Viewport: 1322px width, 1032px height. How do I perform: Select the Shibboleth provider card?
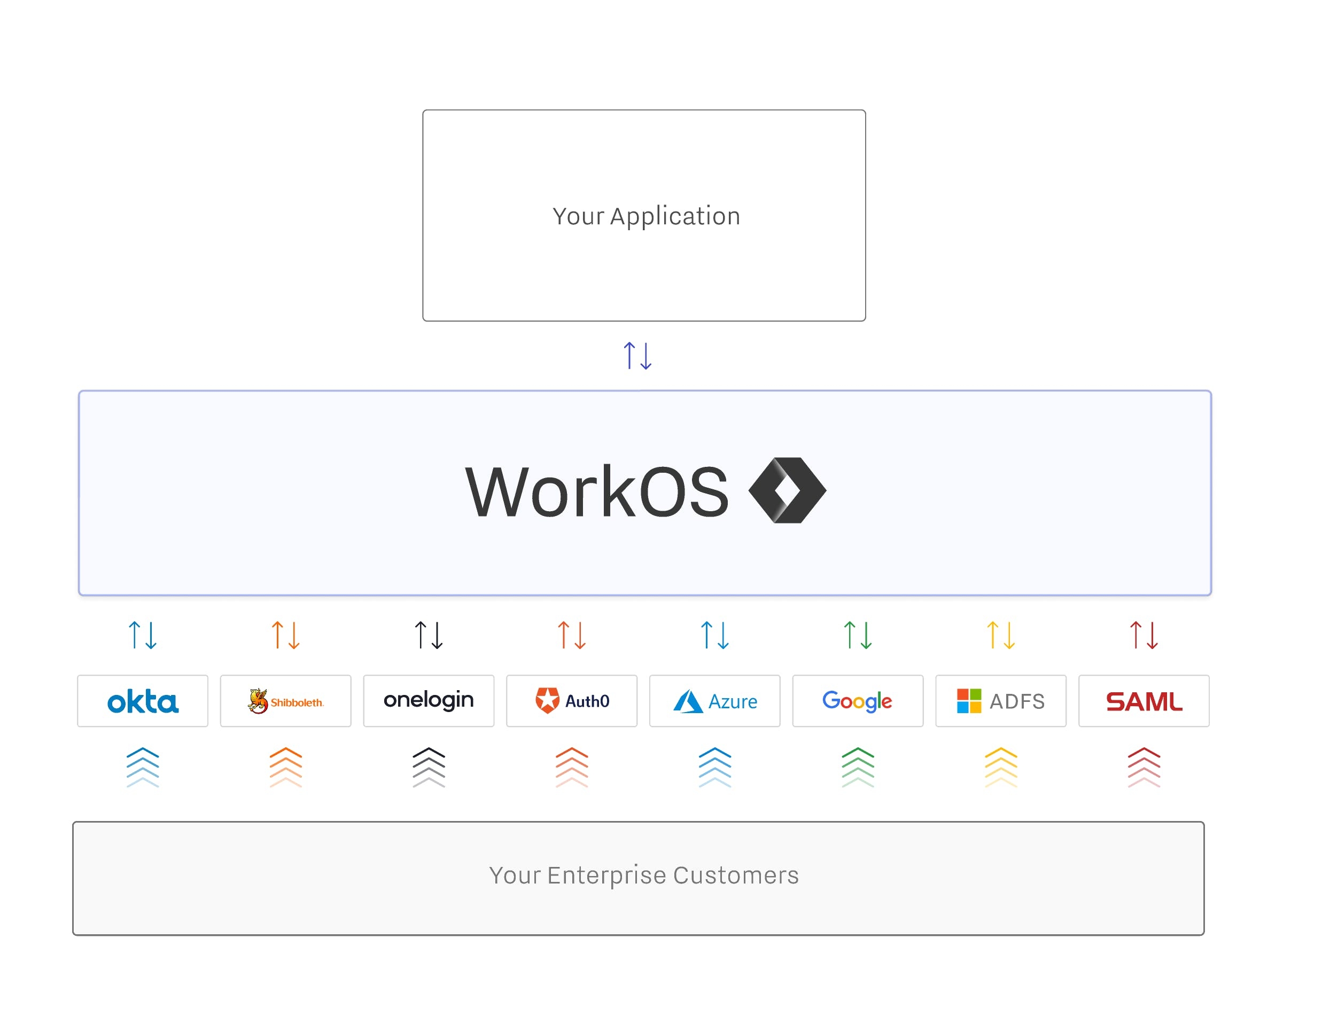tap(286, 701)
